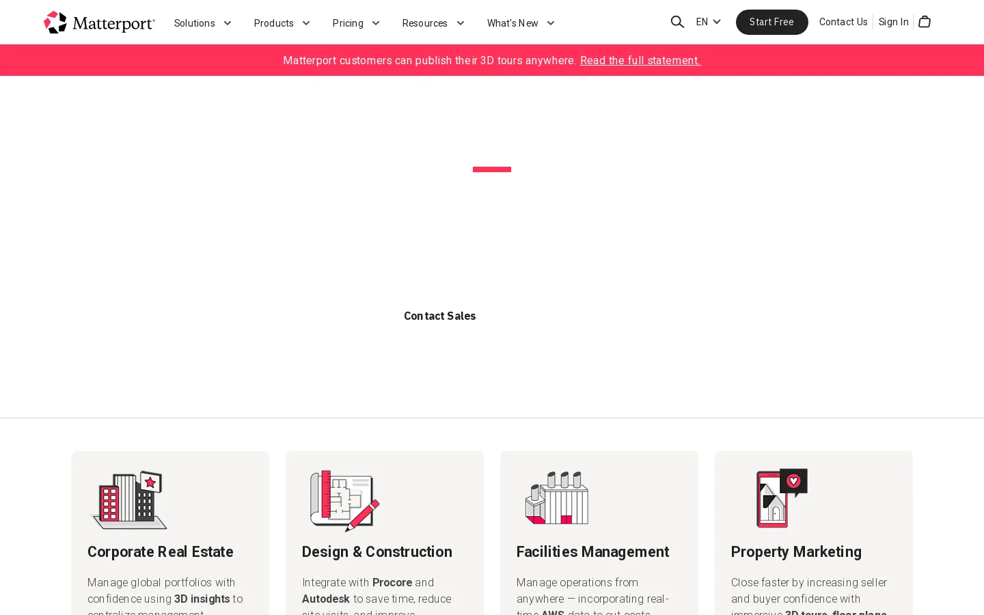Open the Corporate Real Estate heading
The image size is (984, 615).
pos(161,551)
